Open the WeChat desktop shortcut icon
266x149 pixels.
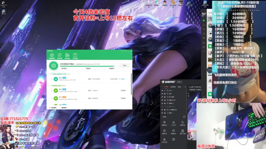click(156, 2)
